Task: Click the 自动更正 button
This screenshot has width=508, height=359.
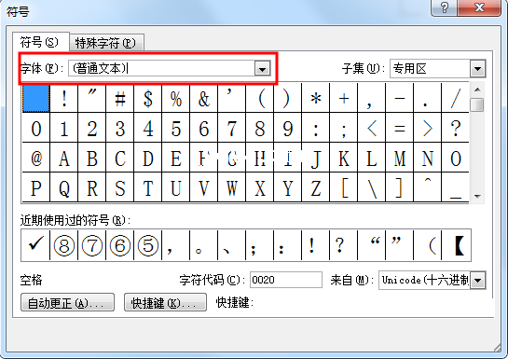Action: [67, 303]
